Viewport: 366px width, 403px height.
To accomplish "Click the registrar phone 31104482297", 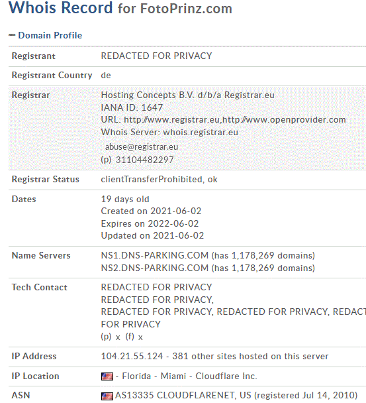I will 145,160.
